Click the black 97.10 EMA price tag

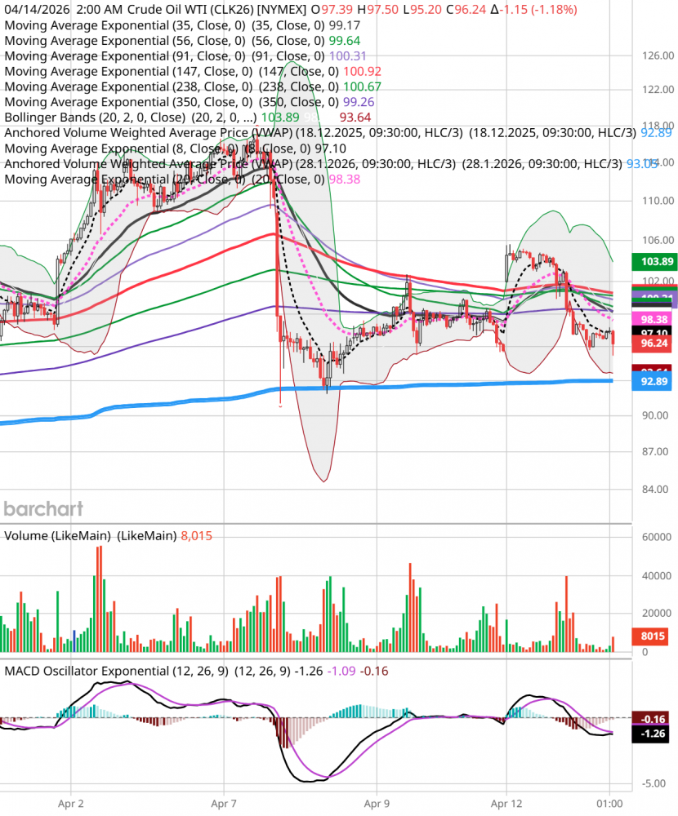coord(655,333)
